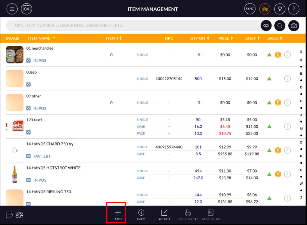Toggle the orange basket view icon
Image resolution: width=307 pixels, height=225 pixels.
265,9
